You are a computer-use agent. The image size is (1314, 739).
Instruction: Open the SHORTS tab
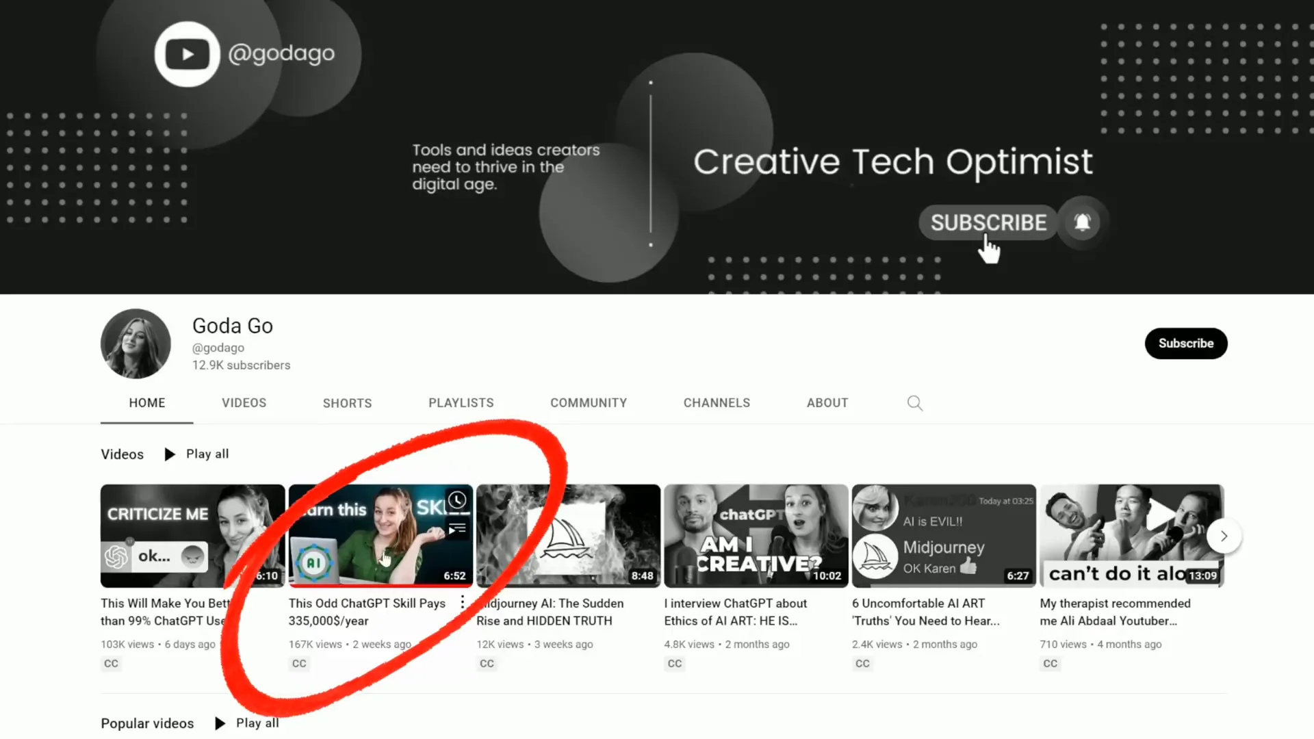pyautogui.click(x=348, y=403)
